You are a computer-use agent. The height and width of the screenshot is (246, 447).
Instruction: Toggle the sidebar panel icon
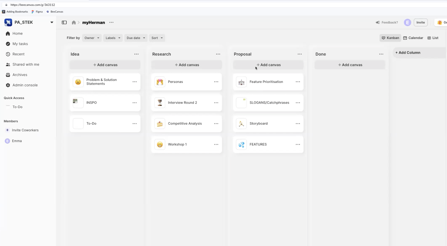click(64, 23)
